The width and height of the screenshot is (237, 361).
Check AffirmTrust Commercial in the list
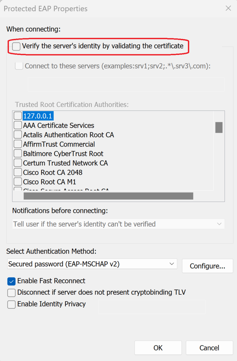pos(18,144)
